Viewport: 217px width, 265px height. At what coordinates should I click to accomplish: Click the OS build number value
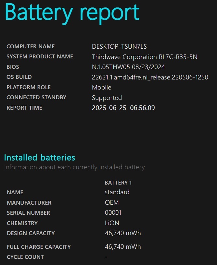point(150,77)
